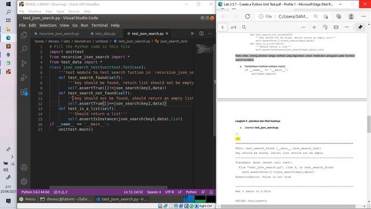Open the VS Code Help menu
Image resolution: width=371 pixels, height=209 pixels.
tap(115, 26)
